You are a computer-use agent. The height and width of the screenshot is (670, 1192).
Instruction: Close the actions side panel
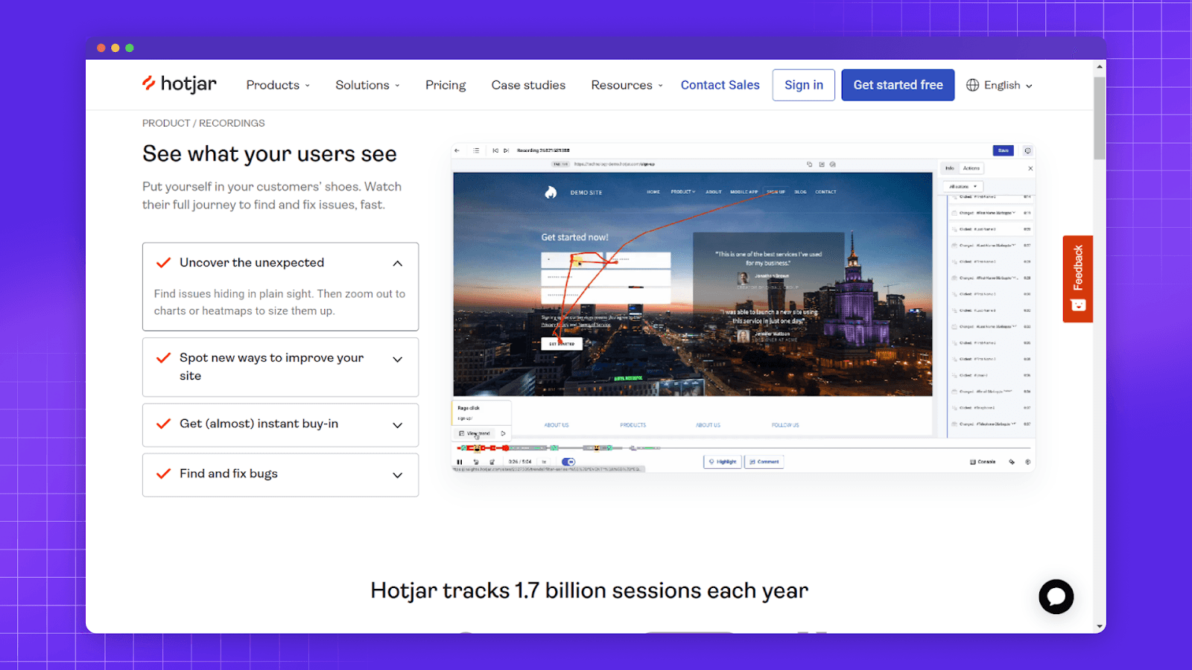click(1030, 168)
